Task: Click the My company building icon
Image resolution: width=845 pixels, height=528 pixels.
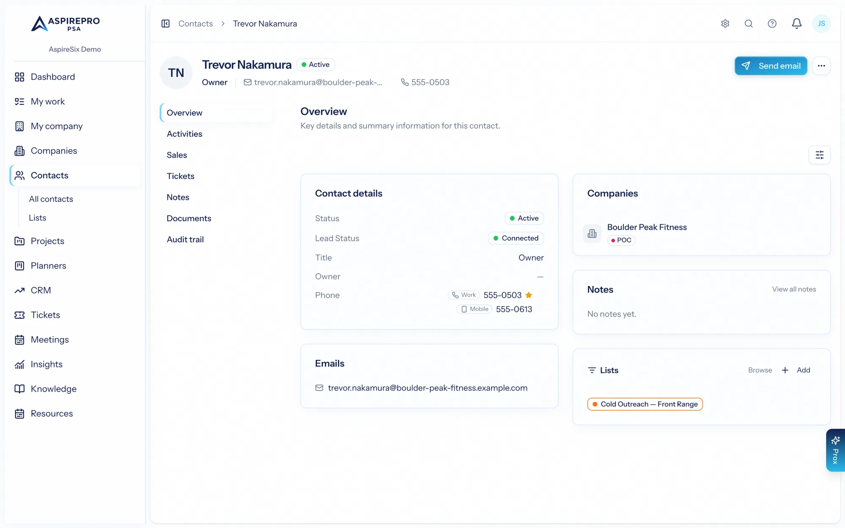Action: point(19,126)
